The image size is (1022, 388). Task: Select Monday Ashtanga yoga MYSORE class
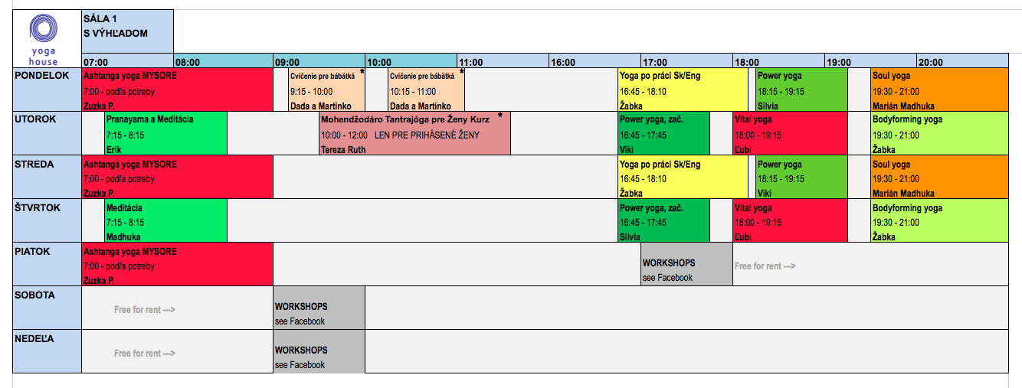[177, 90]
